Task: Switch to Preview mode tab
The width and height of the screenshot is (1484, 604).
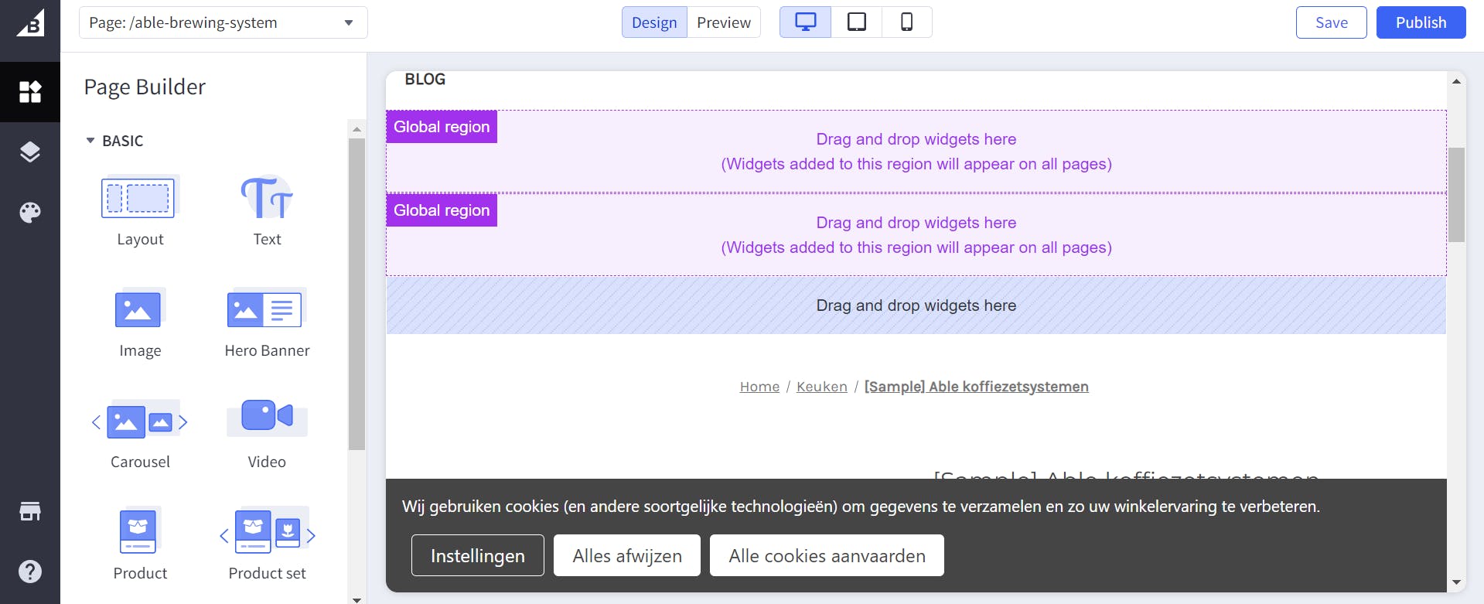Action: [x=724, y=22]
